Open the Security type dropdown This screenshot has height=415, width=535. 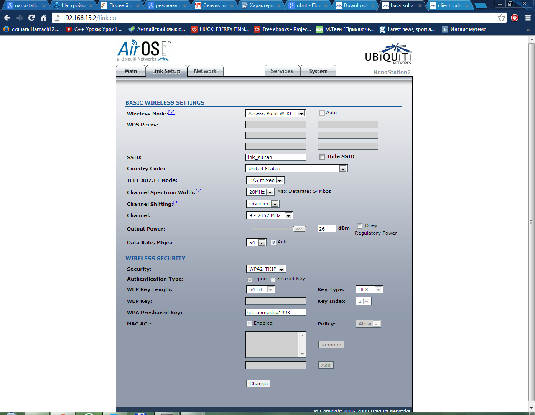click(266, 269)
